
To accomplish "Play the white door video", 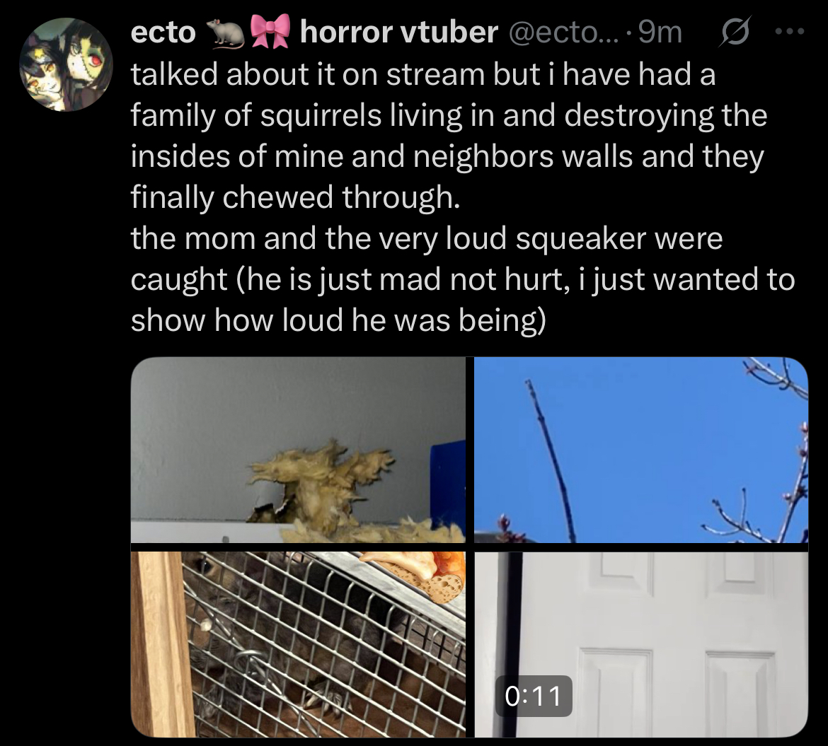I will pos(641,644).
